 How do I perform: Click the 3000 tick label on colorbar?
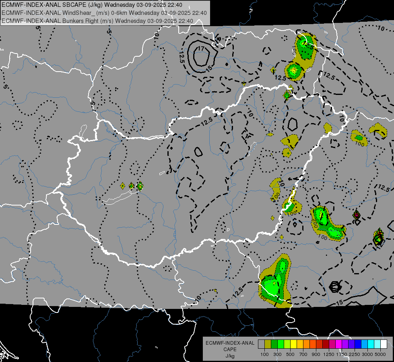pos(367,354)
